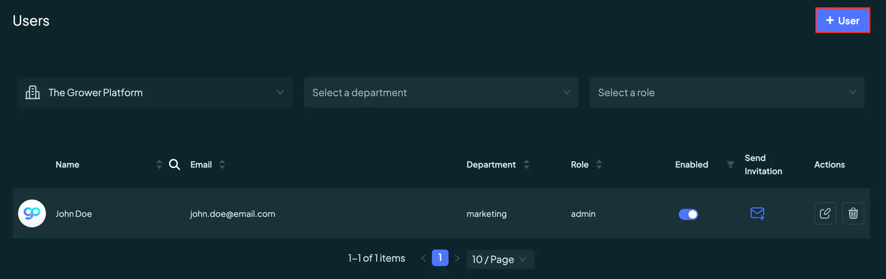The width and height of the screenshot is (886, 279).
Task: Send invitation email to John Doe
Action: point(757,214)
